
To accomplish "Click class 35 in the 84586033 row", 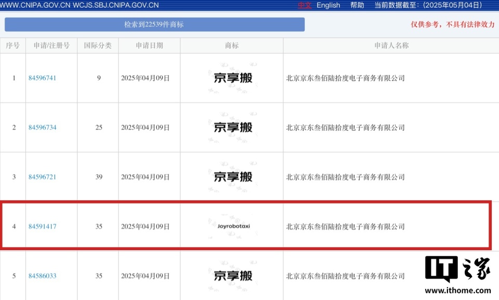I will [99, 276].
